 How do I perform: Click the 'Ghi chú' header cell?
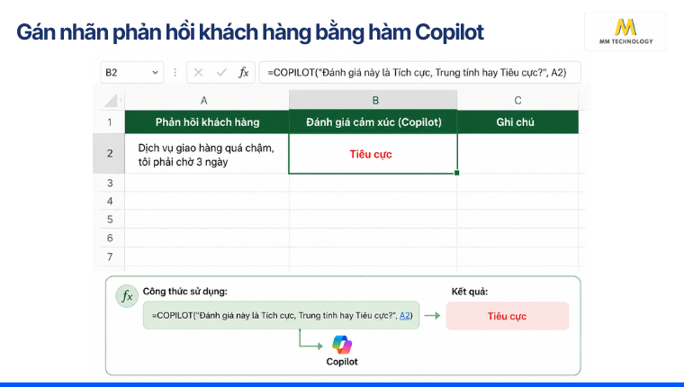[x=517, y=122]
